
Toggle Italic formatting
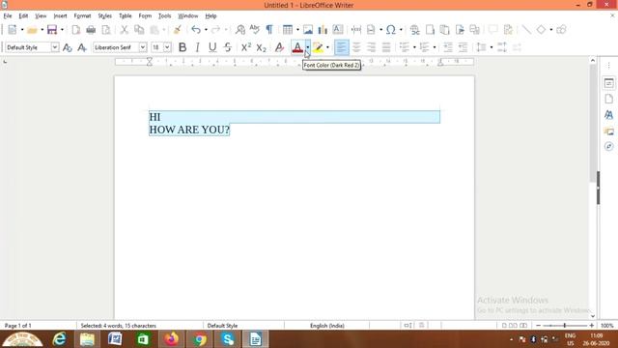pyautogui.click(x=197, y=47)
